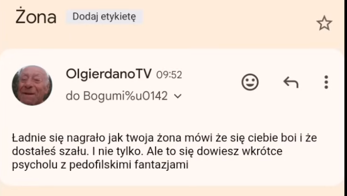Show details via the do Bogumi%u0142 text
Image resolution: width=347 pixels, height=196 pixels.
tap(116, 96)
